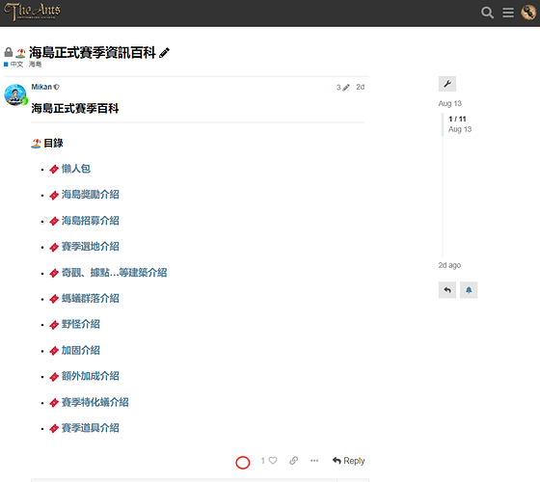Open 加固介紹 link
Image resolution: width=540 pixels, height=482 pixels.
coord(81,351)
